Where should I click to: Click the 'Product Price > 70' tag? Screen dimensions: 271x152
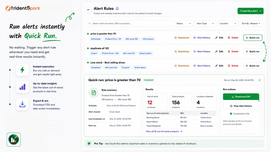point(113,39)
